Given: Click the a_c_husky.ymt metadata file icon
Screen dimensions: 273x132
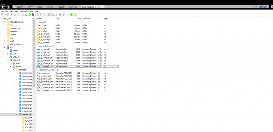Looking at the screenshot, I should [x=37, y=76].
